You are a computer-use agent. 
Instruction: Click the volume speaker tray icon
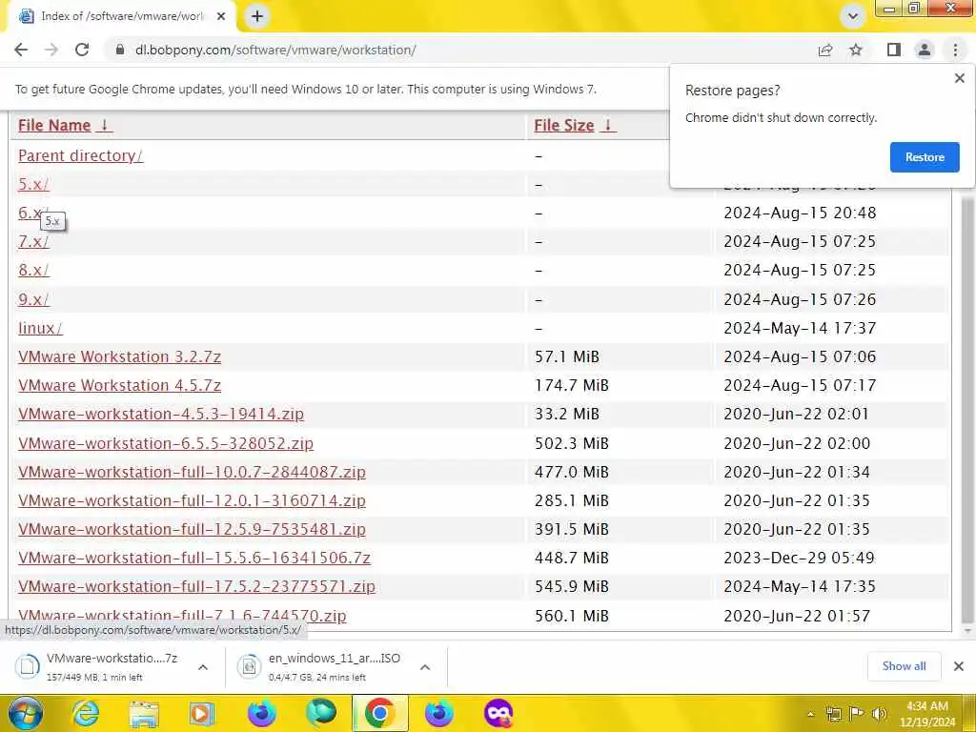coord(879,714)
